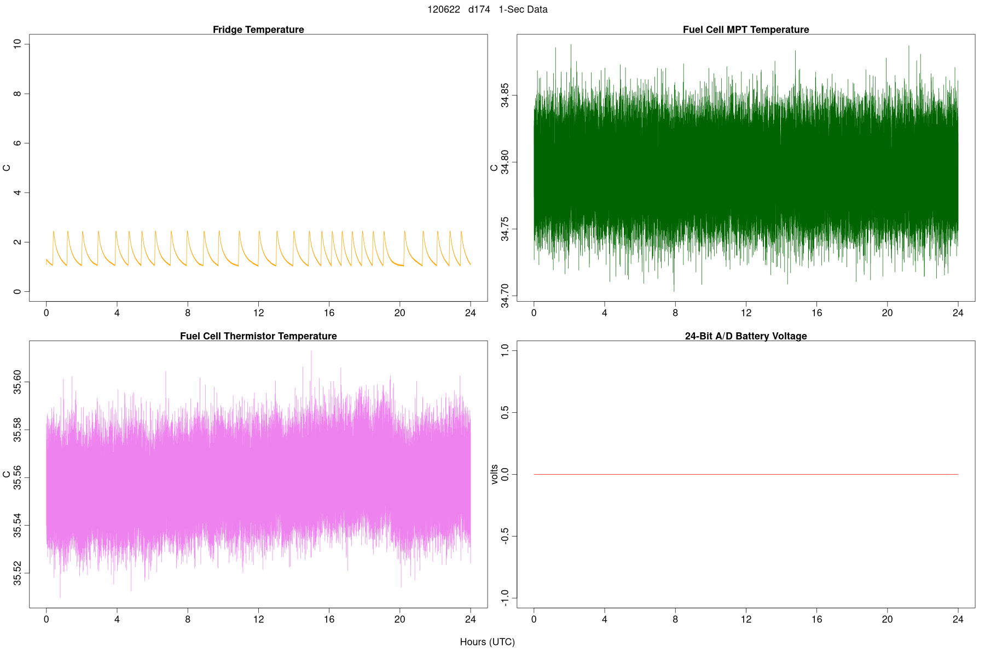The width and height of the screenshot is (985, 657).
Task: Click hour "0" on the Thermistor Temperature x-axis
Action: 47,619
